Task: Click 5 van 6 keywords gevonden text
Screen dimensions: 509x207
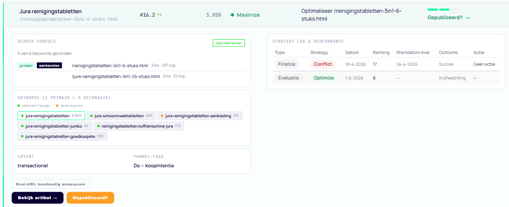Action: 45,53
